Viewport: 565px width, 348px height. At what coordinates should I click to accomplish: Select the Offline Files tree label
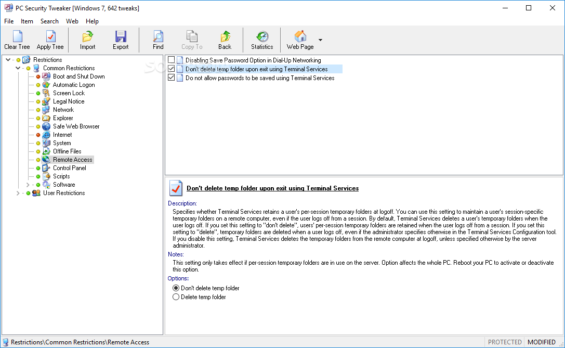pyautogui.click(x=67, y=151)
